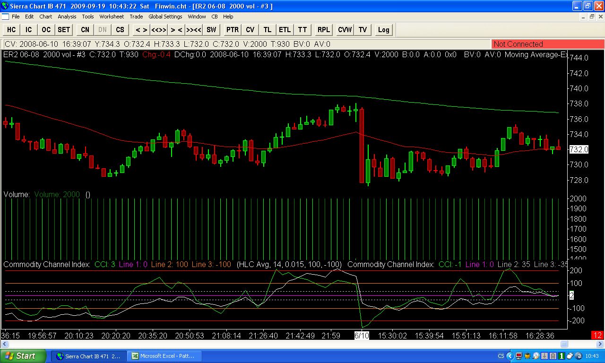This screenshot has width=605, height=363.
Task: Click the CCI value 2 scale label
Action: (x=571, y=296)
